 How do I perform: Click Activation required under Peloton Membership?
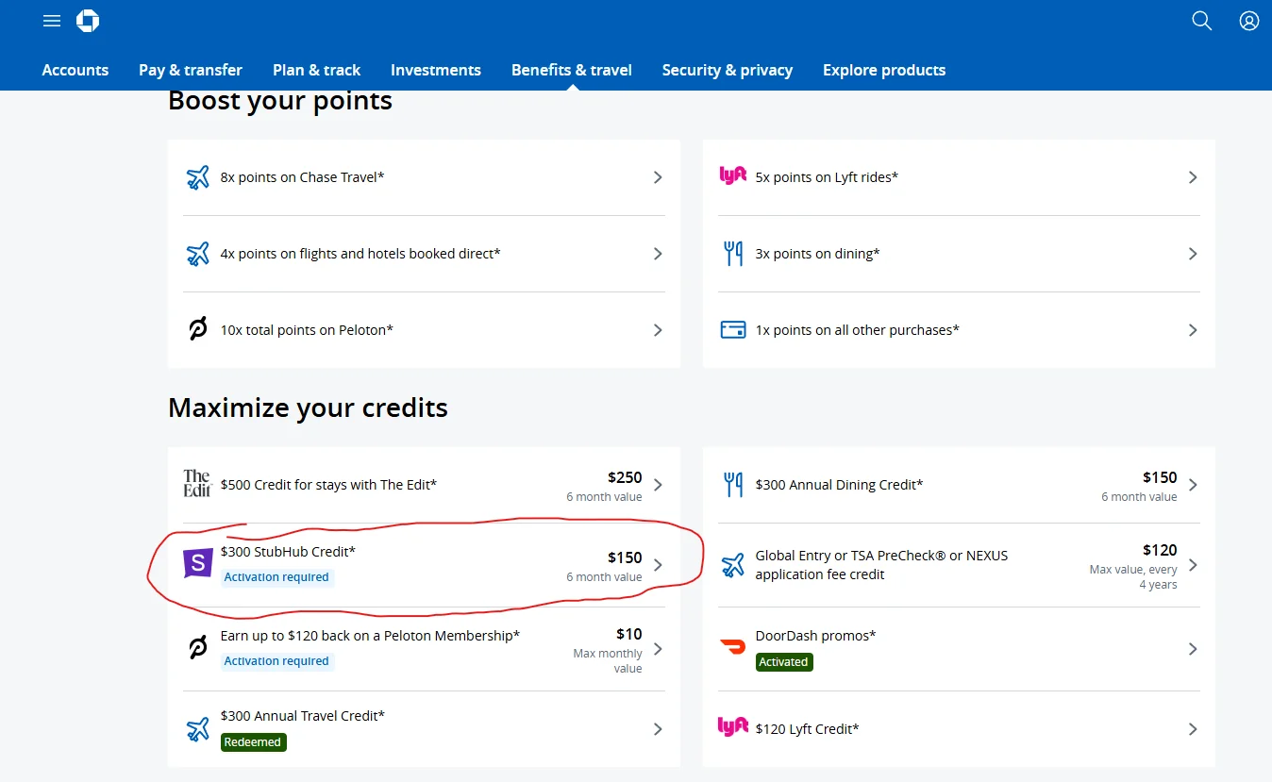[x=276, y=661]
